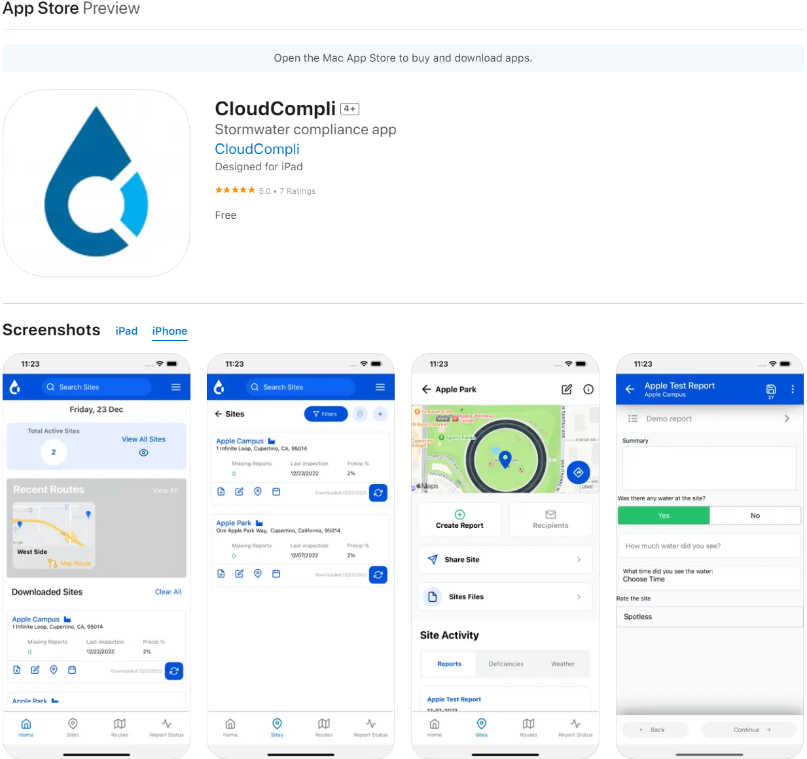Expand the Demo report row
This screenshot has height=759, width=807.
click(709, 418)
